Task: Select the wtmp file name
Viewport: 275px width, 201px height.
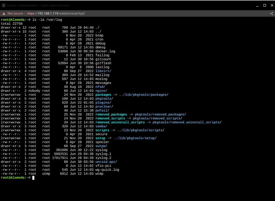Action: [99, 174]
